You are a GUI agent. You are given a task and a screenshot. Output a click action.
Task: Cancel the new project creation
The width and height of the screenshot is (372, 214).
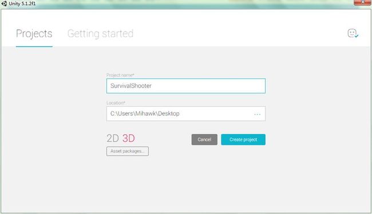pyautogui.click(x=204, y=140)
